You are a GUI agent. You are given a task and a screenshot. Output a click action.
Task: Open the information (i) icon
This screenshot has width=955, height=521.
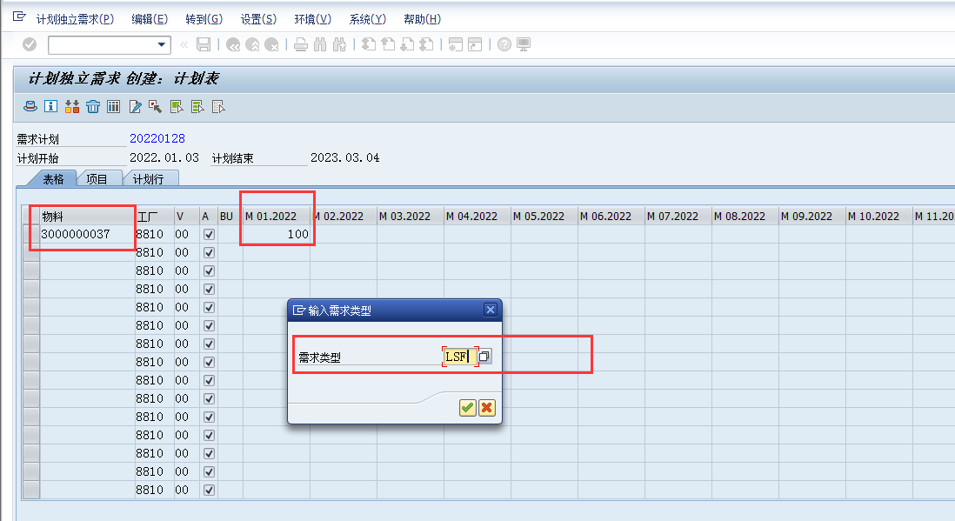point(50,106)
